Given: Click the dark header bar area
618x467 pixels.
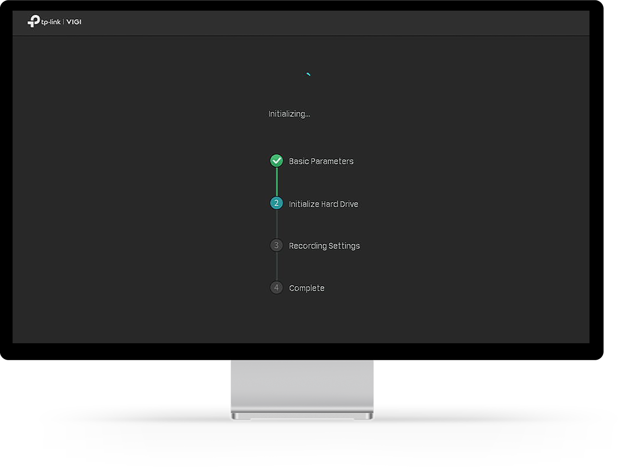Looking at the screenshot, I should coord(301,23).
